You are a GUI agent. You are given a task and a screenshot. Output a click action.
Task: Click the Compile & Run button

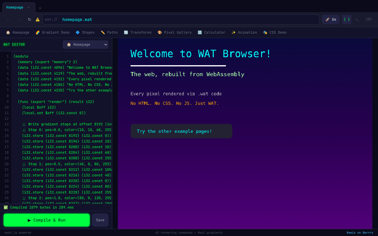(x=47, y=220)
